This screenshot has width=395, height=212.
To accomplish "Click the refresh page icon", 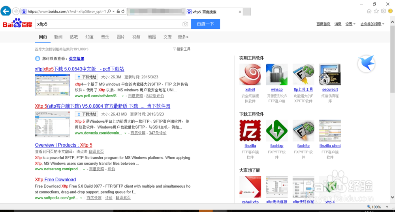I will 123,11.
